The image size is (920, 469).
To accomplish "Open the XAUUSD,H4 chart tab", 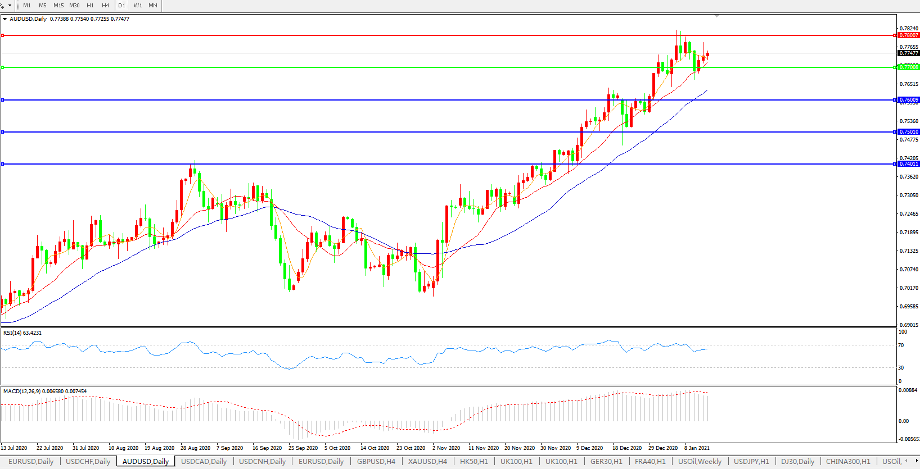I will click(x=427, y=462).
